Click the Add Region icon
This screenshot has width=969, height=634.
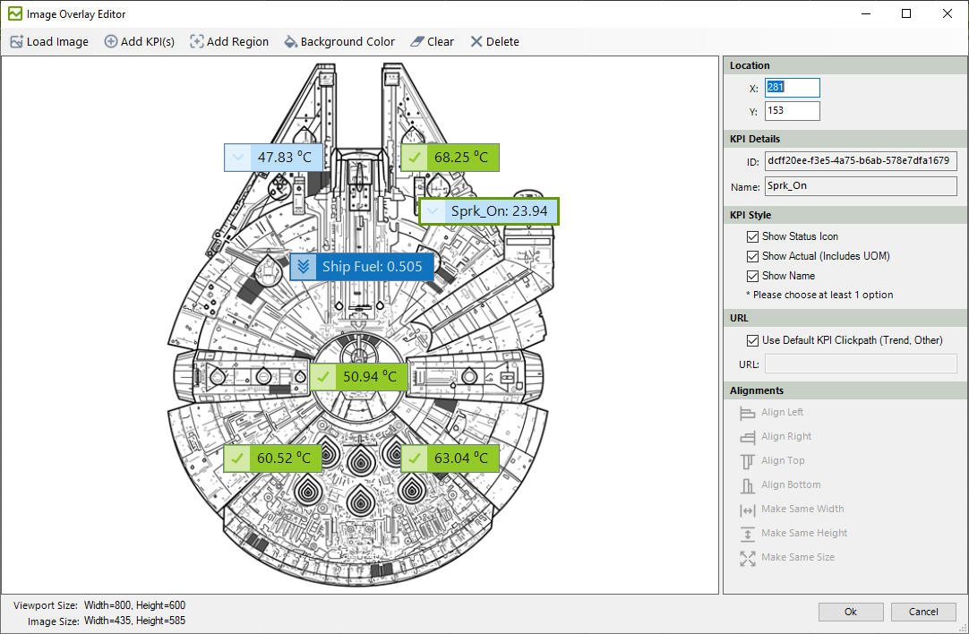(196, 41)
